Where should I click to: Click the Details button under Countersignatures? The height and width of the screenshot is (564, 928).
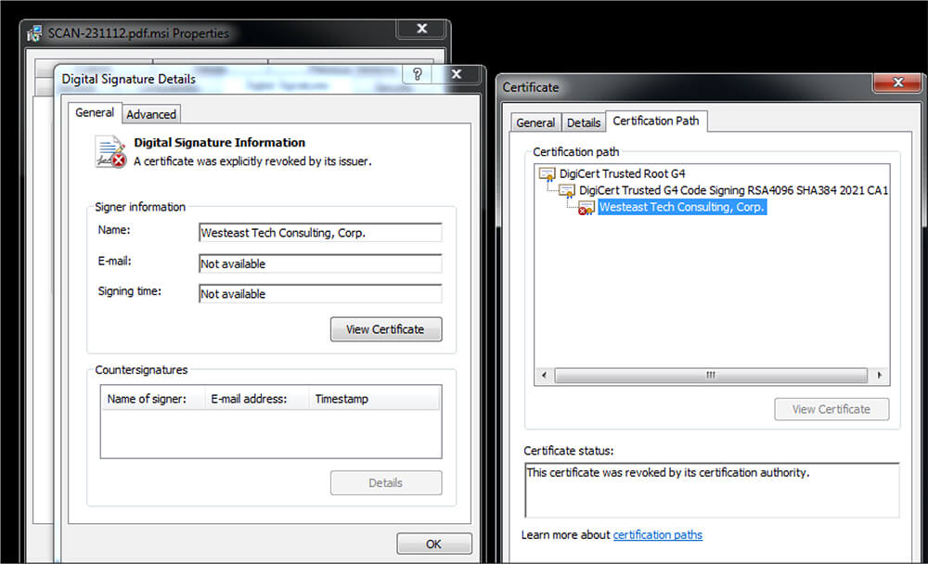(385, 483)
